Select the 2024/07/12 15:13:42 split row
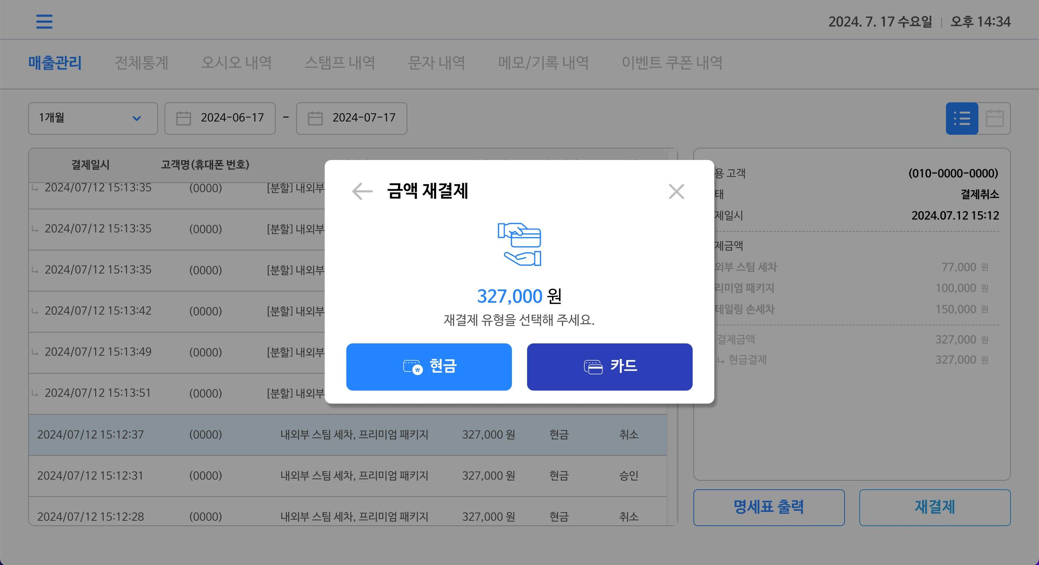The width and height of the screenshot is (1039, 565). [177, 311]
